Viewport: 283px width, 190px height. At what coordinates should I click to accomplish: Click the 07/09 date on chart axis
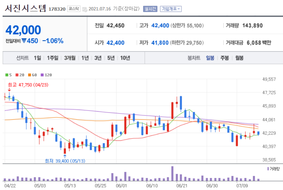[x=242, y=186]
